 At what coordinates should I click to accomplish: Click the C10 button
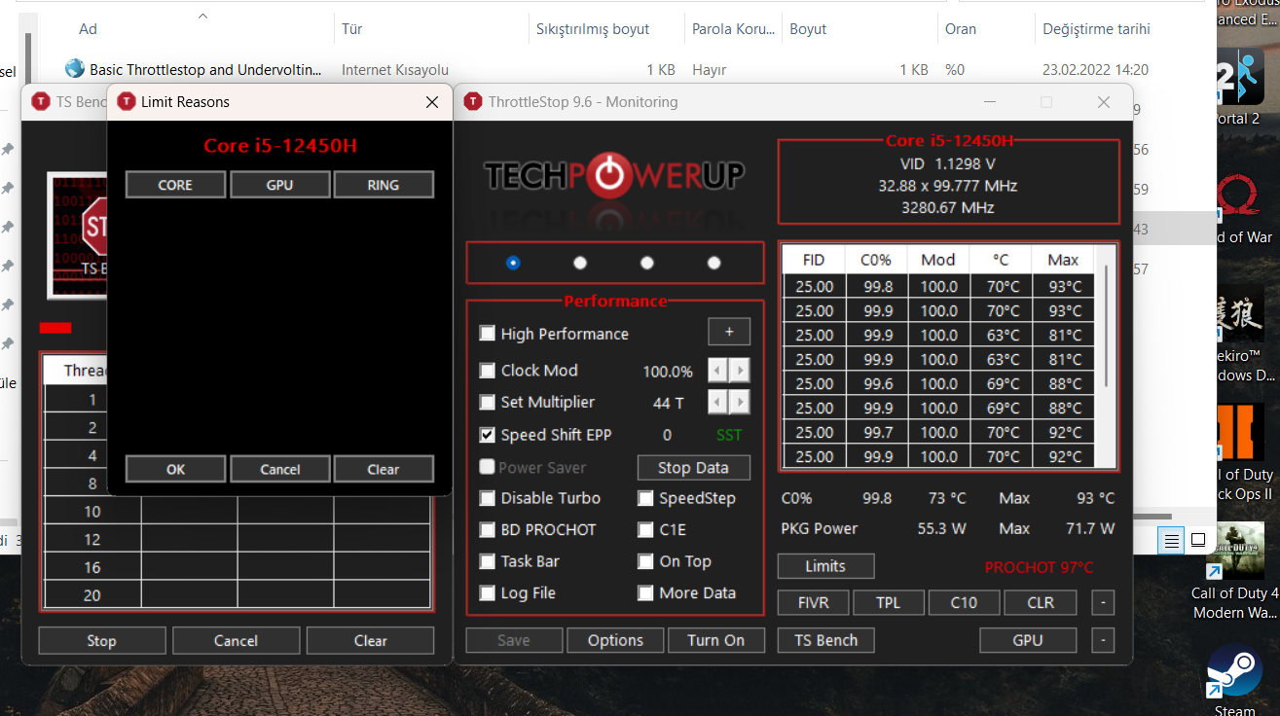964,602
